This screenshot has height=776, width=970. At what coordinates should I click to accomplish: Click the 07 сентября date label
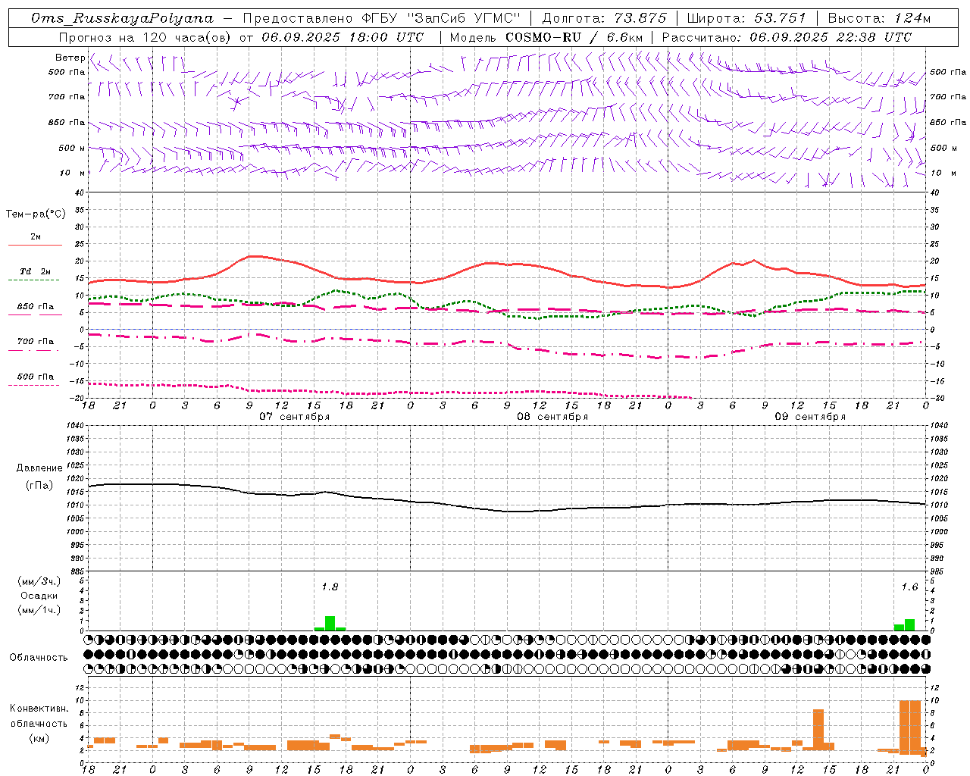[x=295, y=417]
